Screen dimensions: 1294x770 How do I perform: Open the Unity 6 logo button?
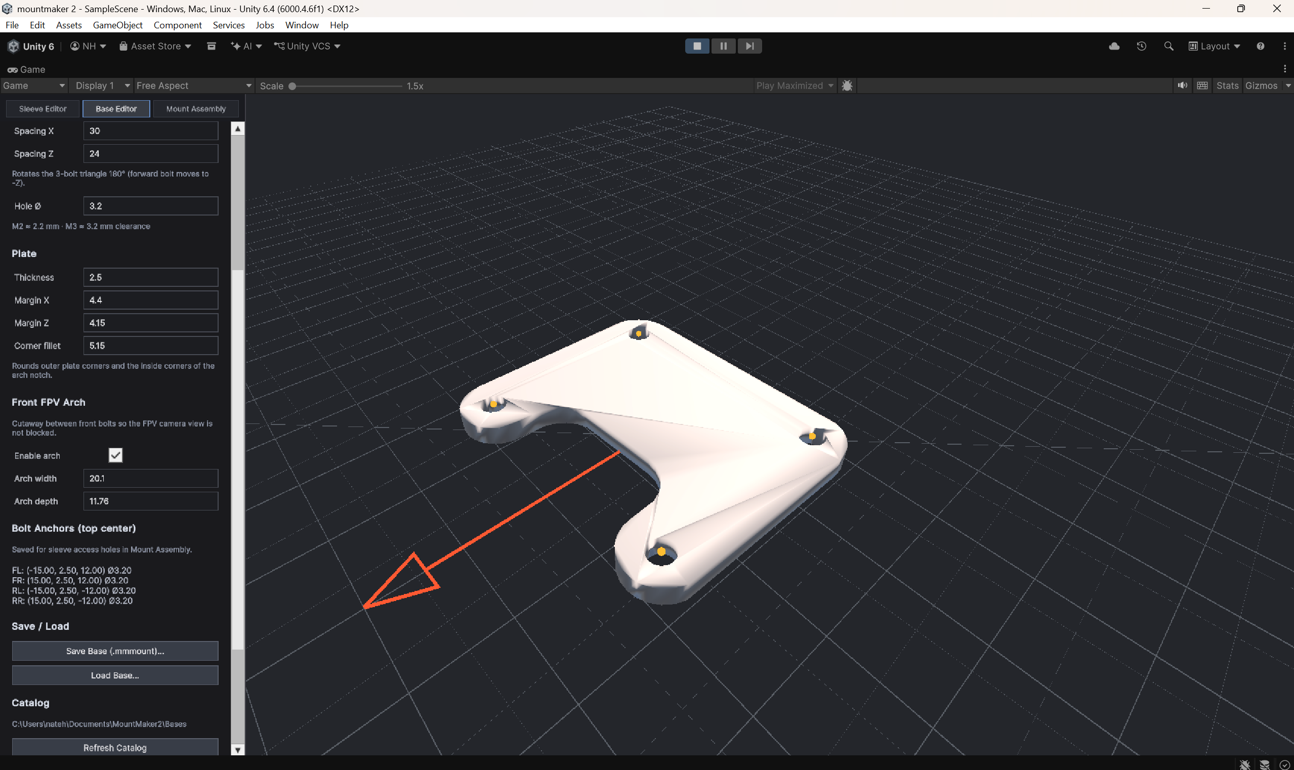31,46
